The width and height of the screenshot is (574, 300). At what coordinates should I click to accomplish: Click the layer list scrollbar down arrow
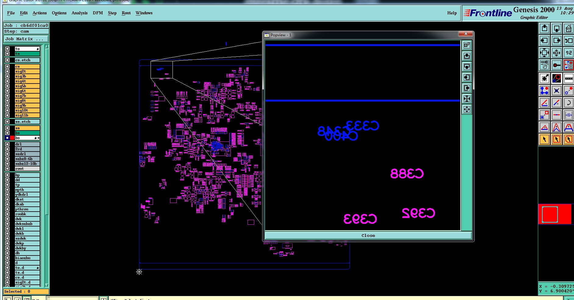(x=47, y=285)
